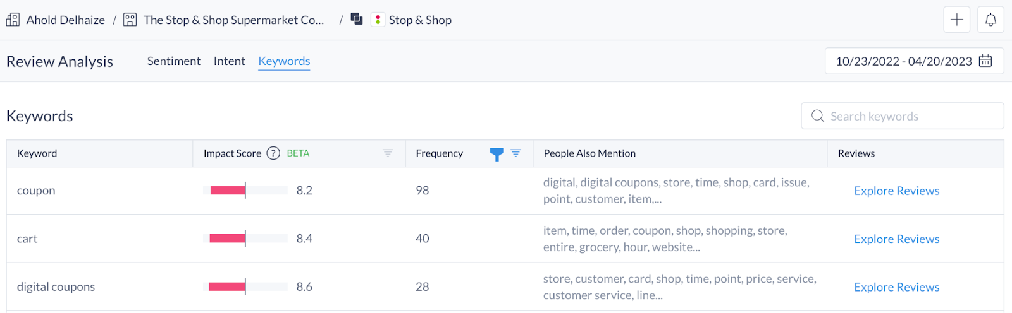Click the Frequency column sort icon
This screenshot has height=313, width=1012.
pos(516,153)
